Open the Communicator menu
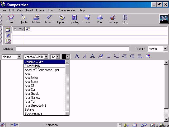The image size is (169, 127). 67,10
